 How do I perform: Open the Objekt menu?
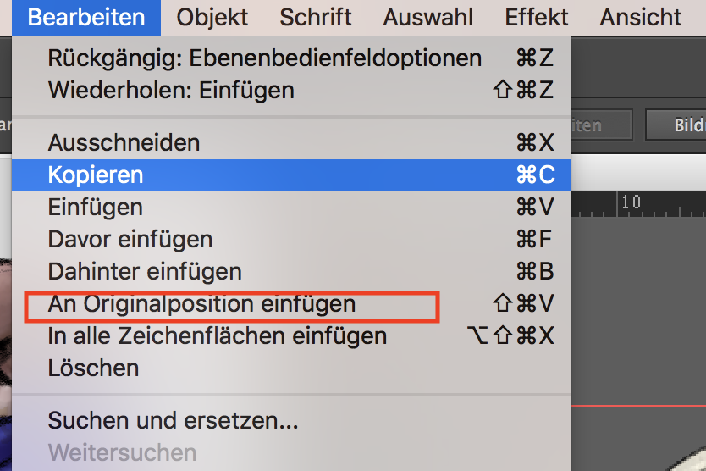click(212, 18)
